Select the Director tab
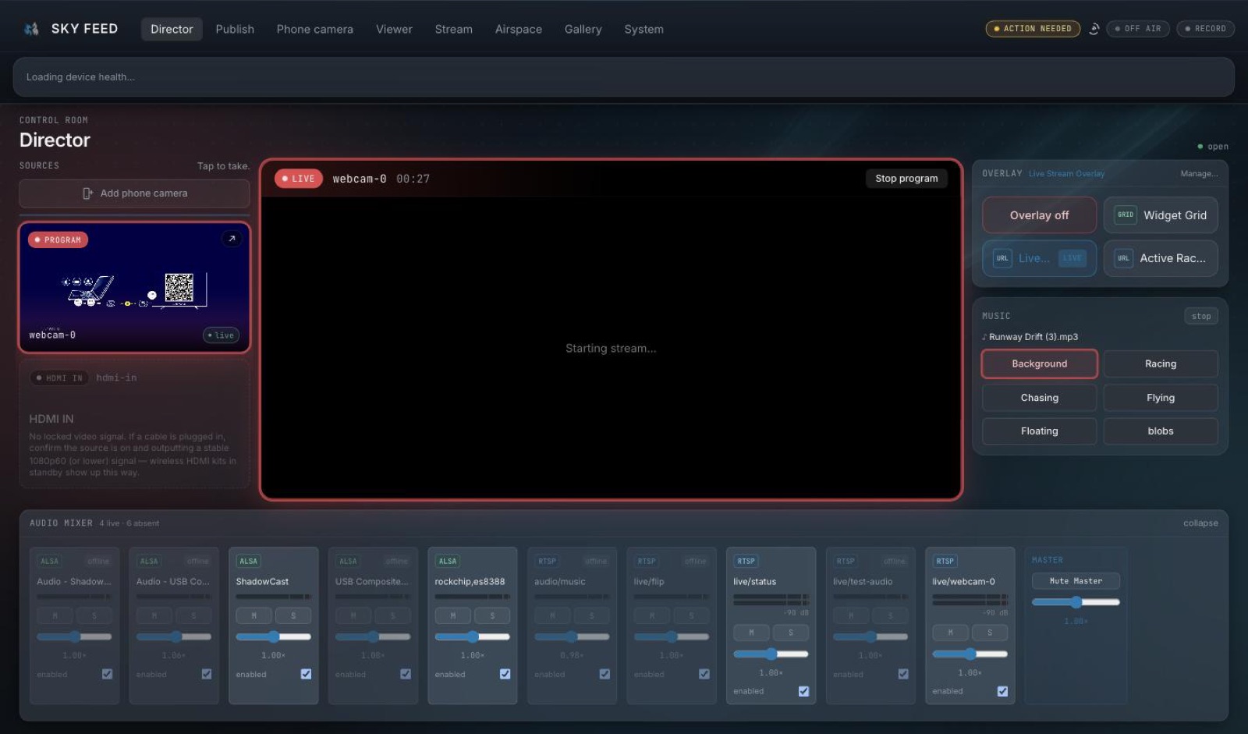The height and width of the screenshot is (734, 1248). click(x=172, y=29)
